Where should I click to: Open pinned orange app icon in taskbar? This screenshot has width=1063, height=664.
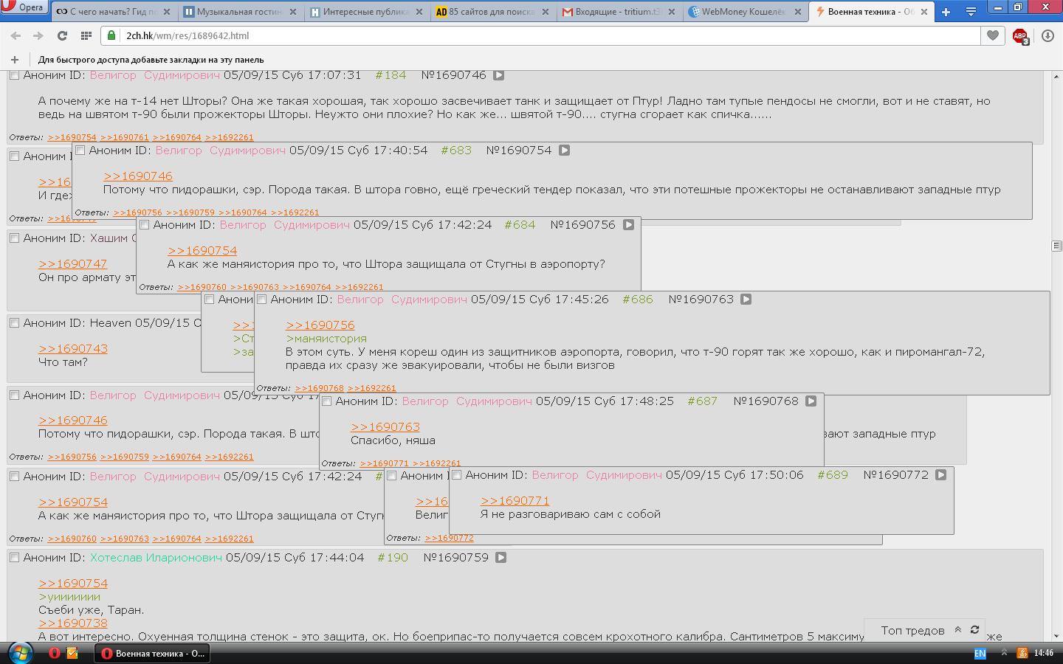tap(72, 653)
